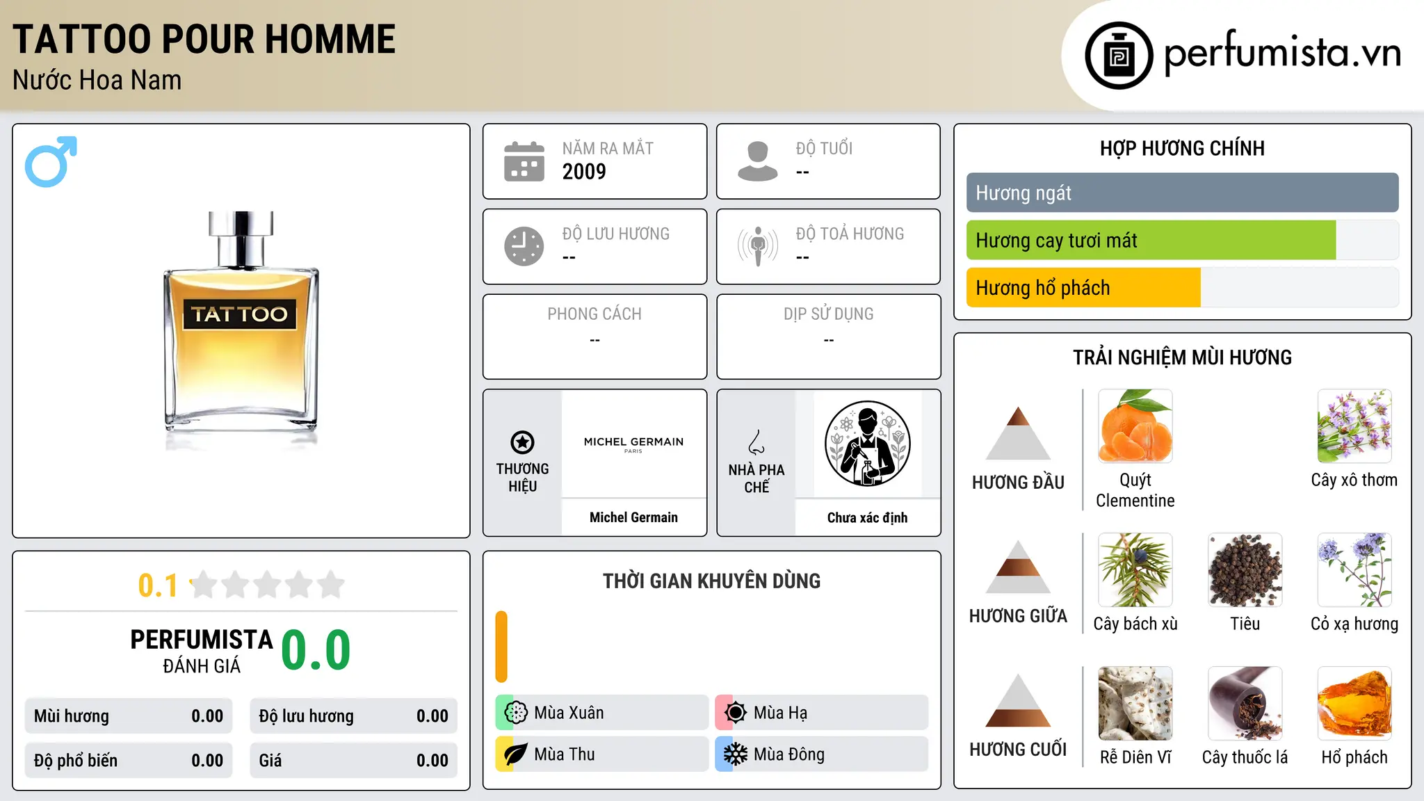Click the HƯƠNG GIỮA pyramid icon
The image size is (1424, 801).
click(x=1018, y=567)
